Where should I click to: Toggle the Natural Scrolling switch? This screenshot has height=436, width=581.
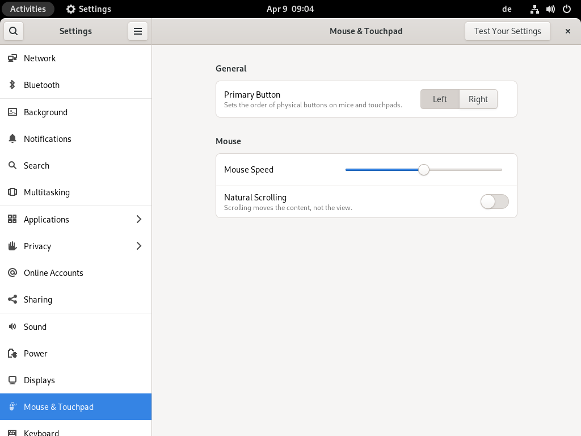pyautogui.click(x=494, y=202)
